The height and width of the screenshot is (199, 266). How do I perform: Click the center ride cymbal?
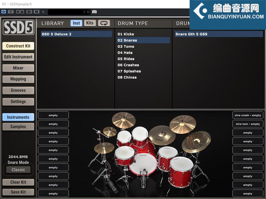[162, 135]
